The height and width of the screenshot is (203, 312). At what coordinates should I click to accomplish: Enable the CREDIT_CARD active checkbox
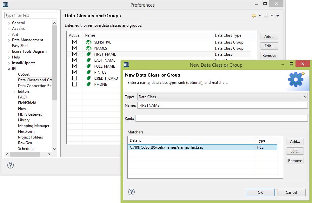[75, 78]
